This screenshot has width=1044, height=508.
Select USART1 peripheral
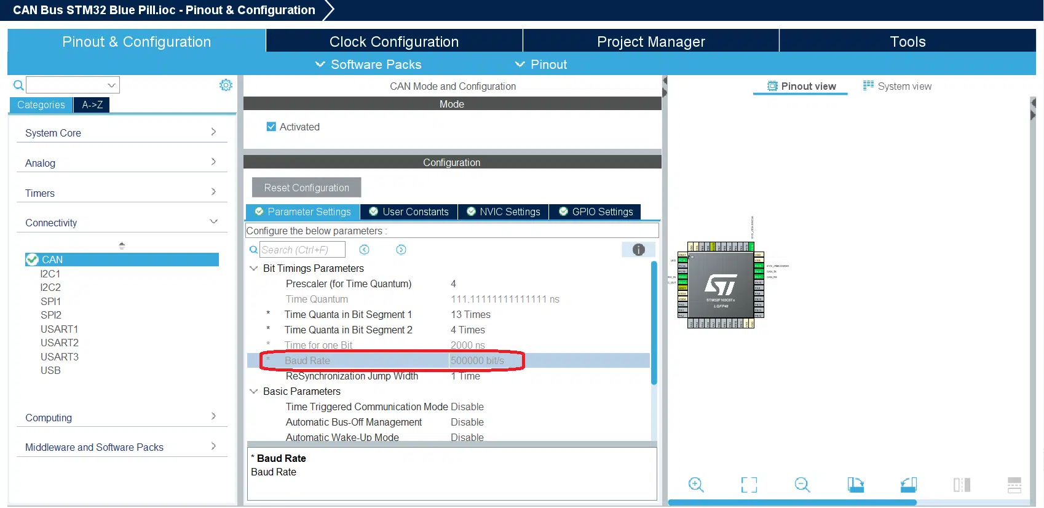tap(59, 329)
